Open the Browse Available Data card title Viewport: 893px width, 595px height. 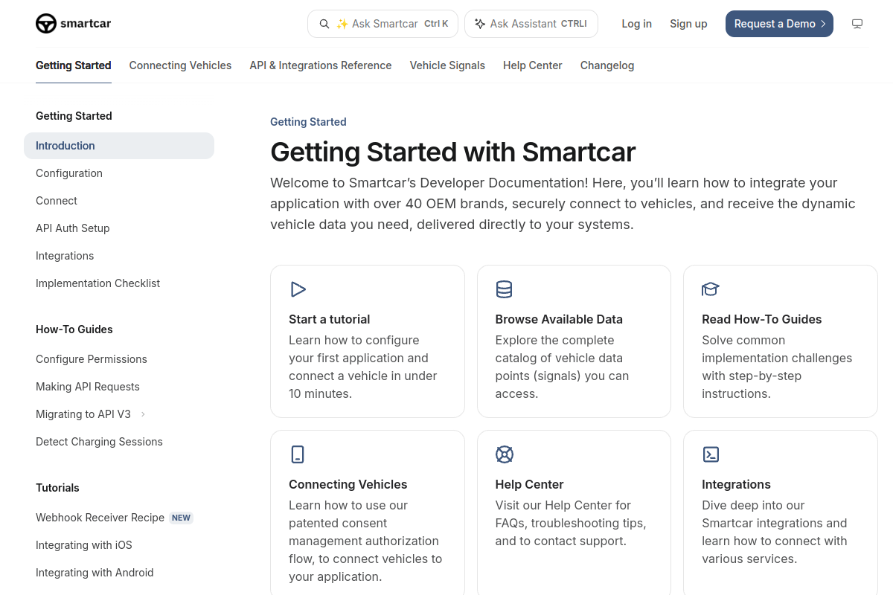coord(559,319)
